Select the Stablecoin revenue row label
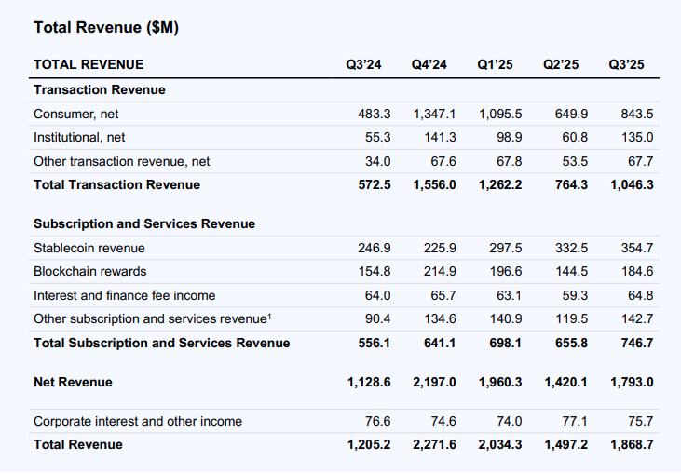 point(89,248)
